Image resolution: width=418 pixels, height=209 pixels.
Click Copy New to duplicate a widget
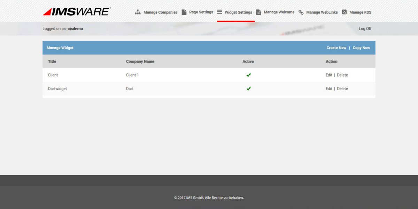pyautogui.click(x=361, y=47)
